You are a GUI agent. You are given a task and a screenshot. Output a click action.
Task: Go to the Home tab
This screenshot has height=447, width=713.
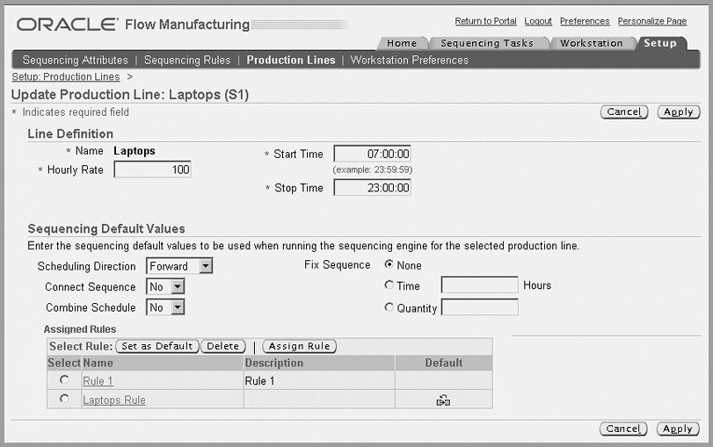[402, 43]
